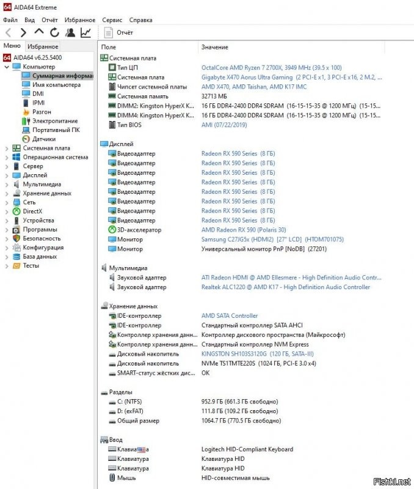
Task: Open the AMD SATA Controller link
Action: pos(230,316)
